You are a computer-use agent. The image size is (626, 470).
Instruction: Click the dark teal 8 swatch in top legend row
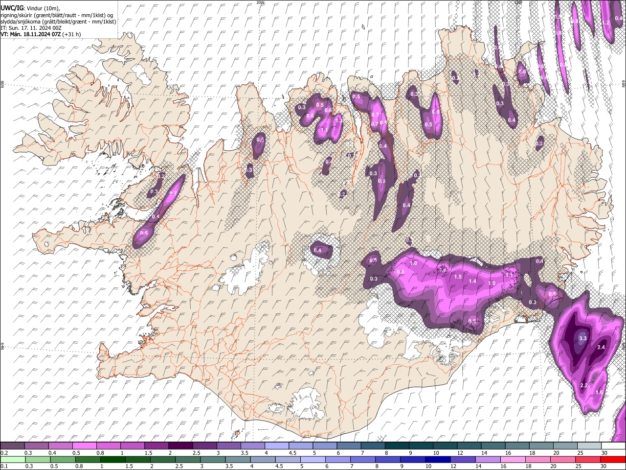pos(397,446)
